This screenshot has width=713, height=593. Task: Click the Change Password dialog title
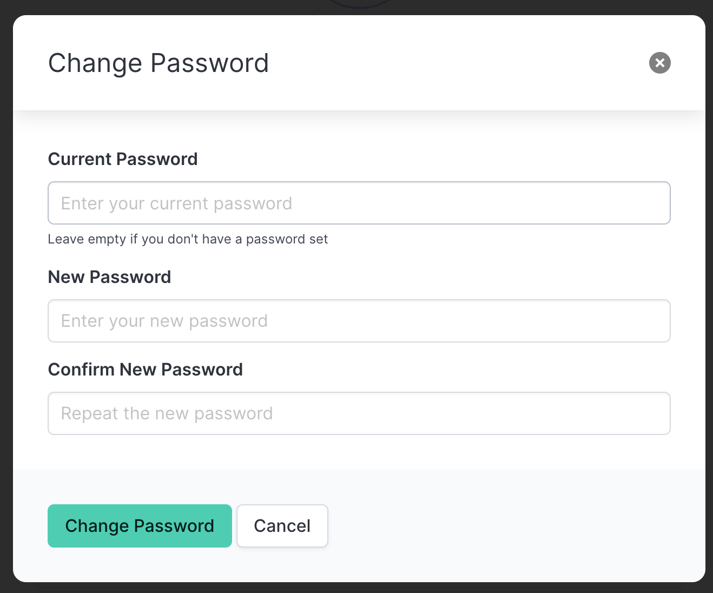(159, 63)
